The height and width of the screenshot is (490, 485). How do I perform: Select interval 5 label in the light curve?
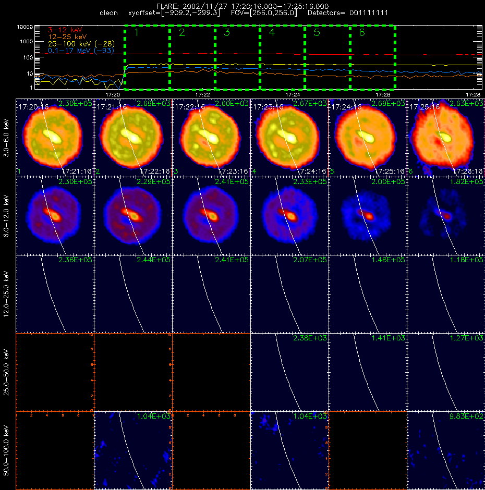point(317,32)
